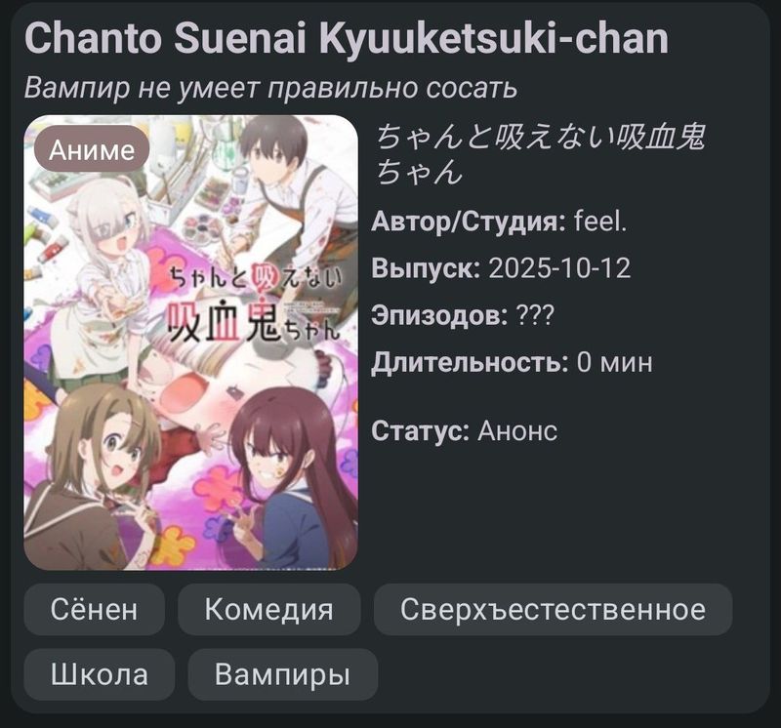Click the Статус label

[421, 431]
